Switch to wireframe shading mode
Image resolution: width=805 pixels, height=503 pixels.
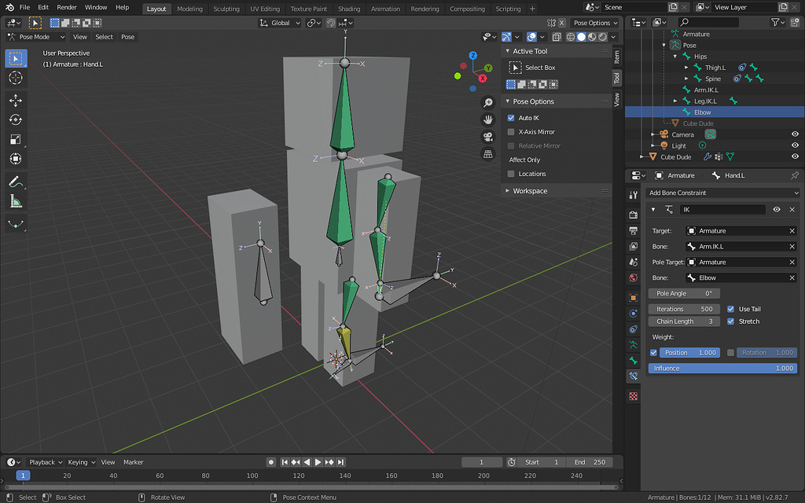click(571, 37)
